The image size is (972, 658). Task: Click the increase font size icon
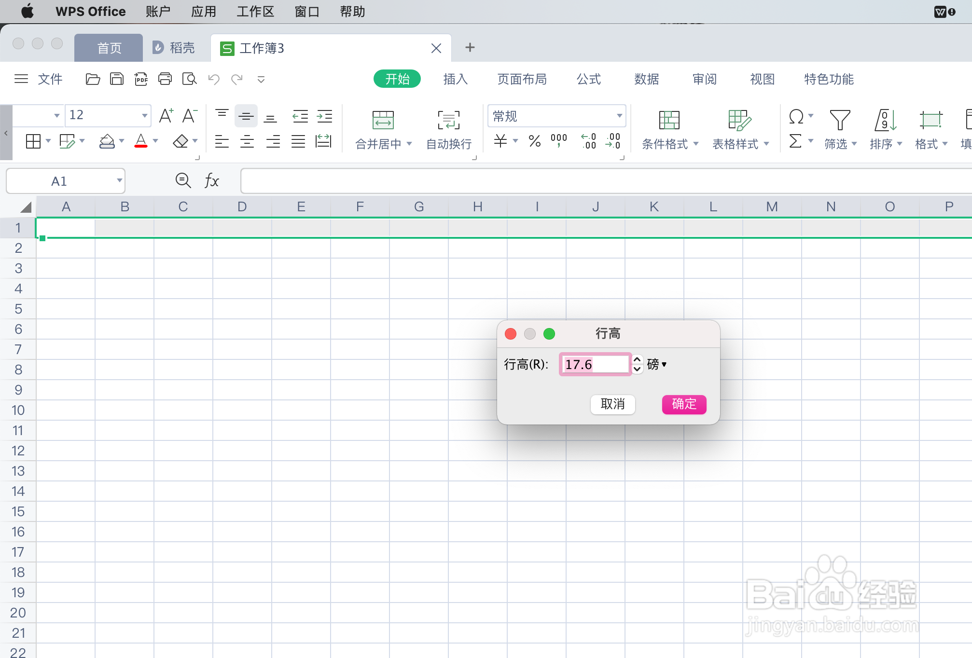[x=166, y=116]
